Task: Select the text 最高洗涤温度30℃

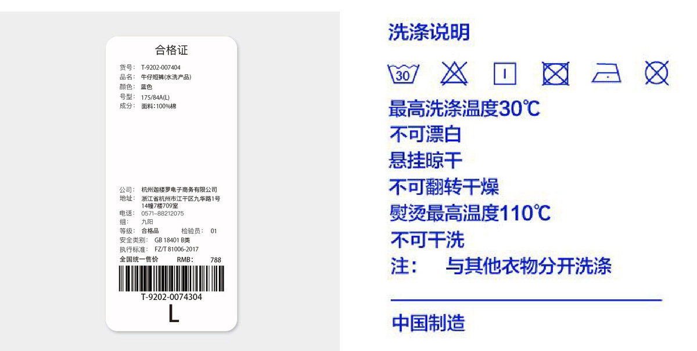Action: [x=465, y=108]
